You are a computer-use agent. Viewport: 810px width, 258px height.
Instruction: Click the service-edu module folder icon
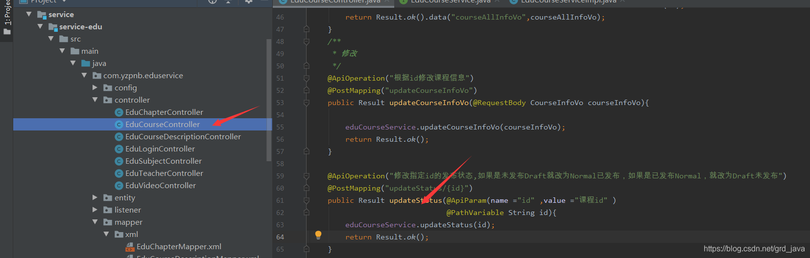pyautogui.click(x=53, y=27)
